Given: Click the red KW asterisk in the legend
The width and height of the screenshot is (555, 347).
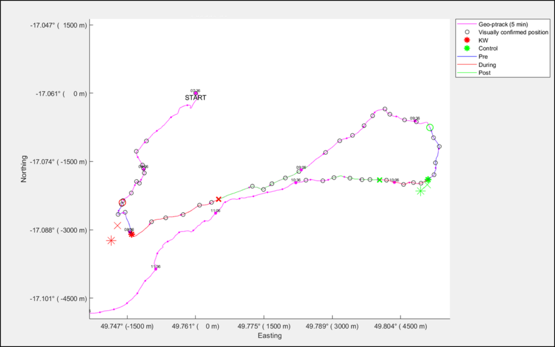Looking at the screenshot, I should (467, 40).
